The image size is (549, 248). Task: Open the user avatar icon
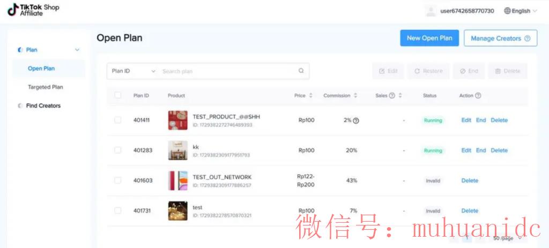[431, 11]
